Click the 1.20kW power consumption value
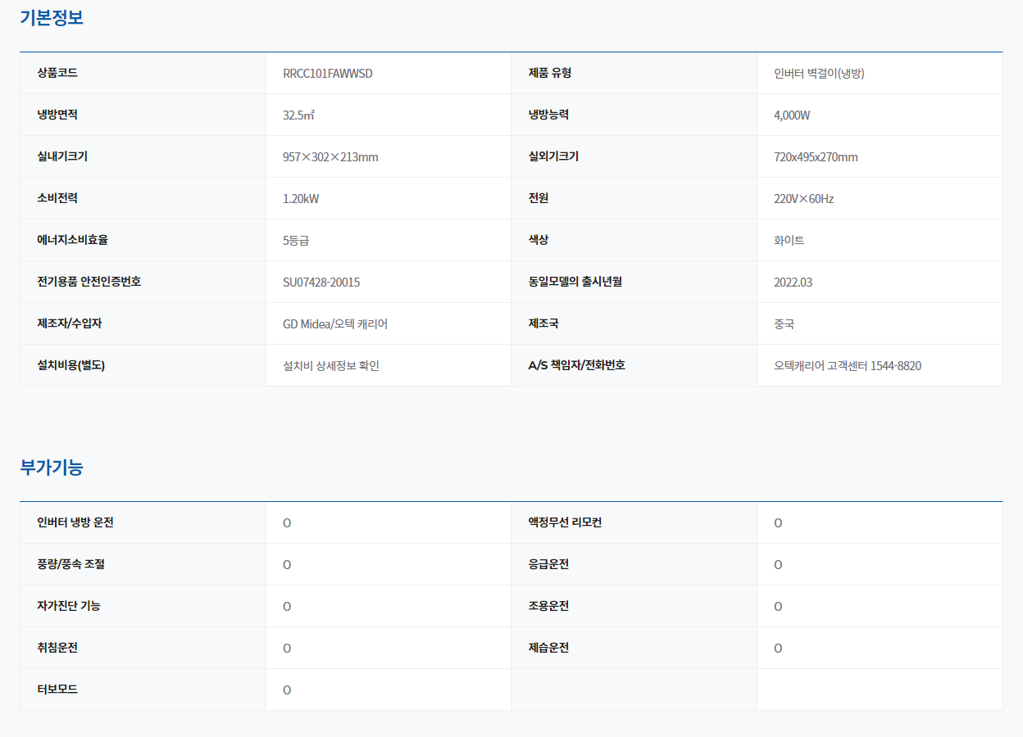This screenshot has width=1023, height=737. pyautogui.click(x=301, y=199)
